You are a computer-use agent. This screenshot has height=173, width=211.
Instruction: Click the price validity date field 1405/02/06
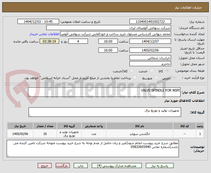point(150,50)
